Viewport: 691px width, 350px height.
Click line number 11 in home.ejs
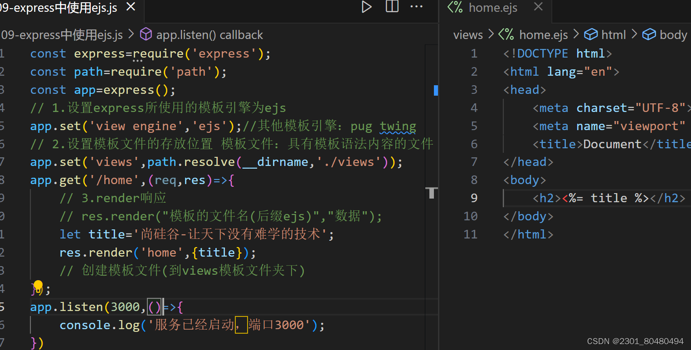point(470,234)
